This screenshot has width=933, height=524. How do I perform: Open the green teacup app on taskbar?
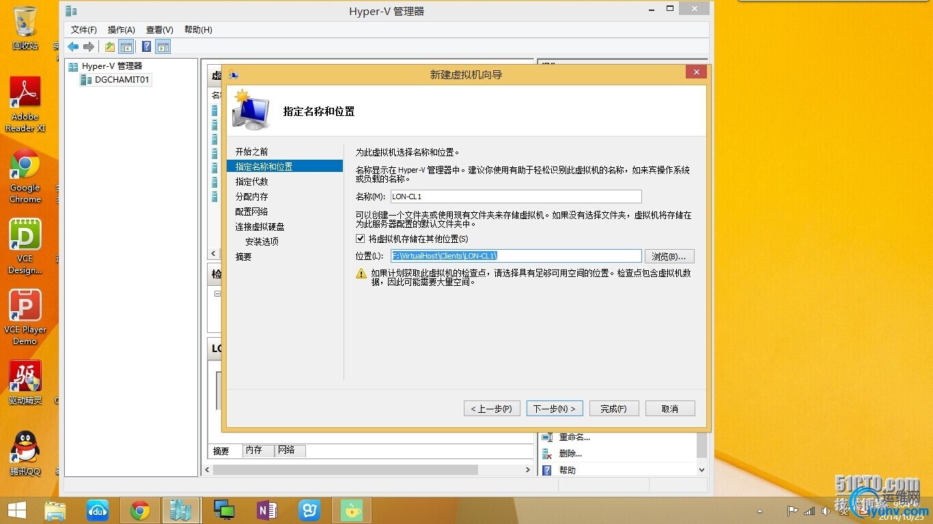tap(352, 510)
